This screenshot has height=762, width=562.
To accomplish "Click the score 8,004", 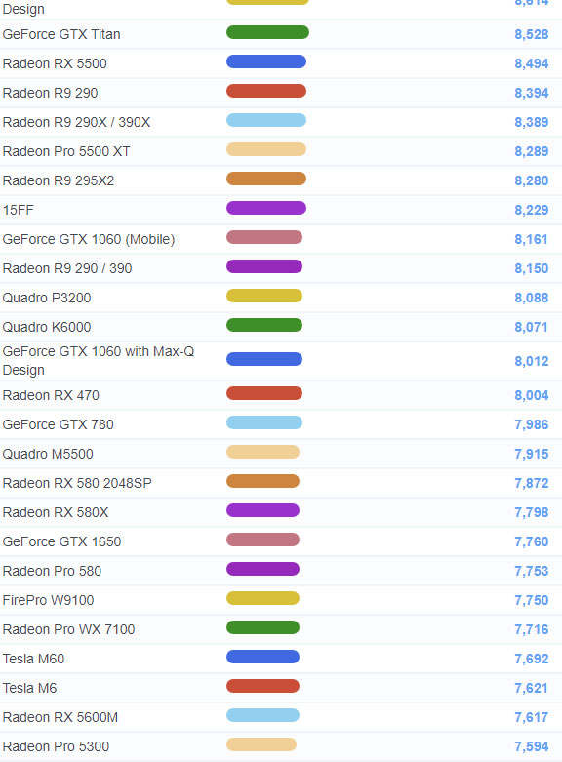I will [532, 395].
